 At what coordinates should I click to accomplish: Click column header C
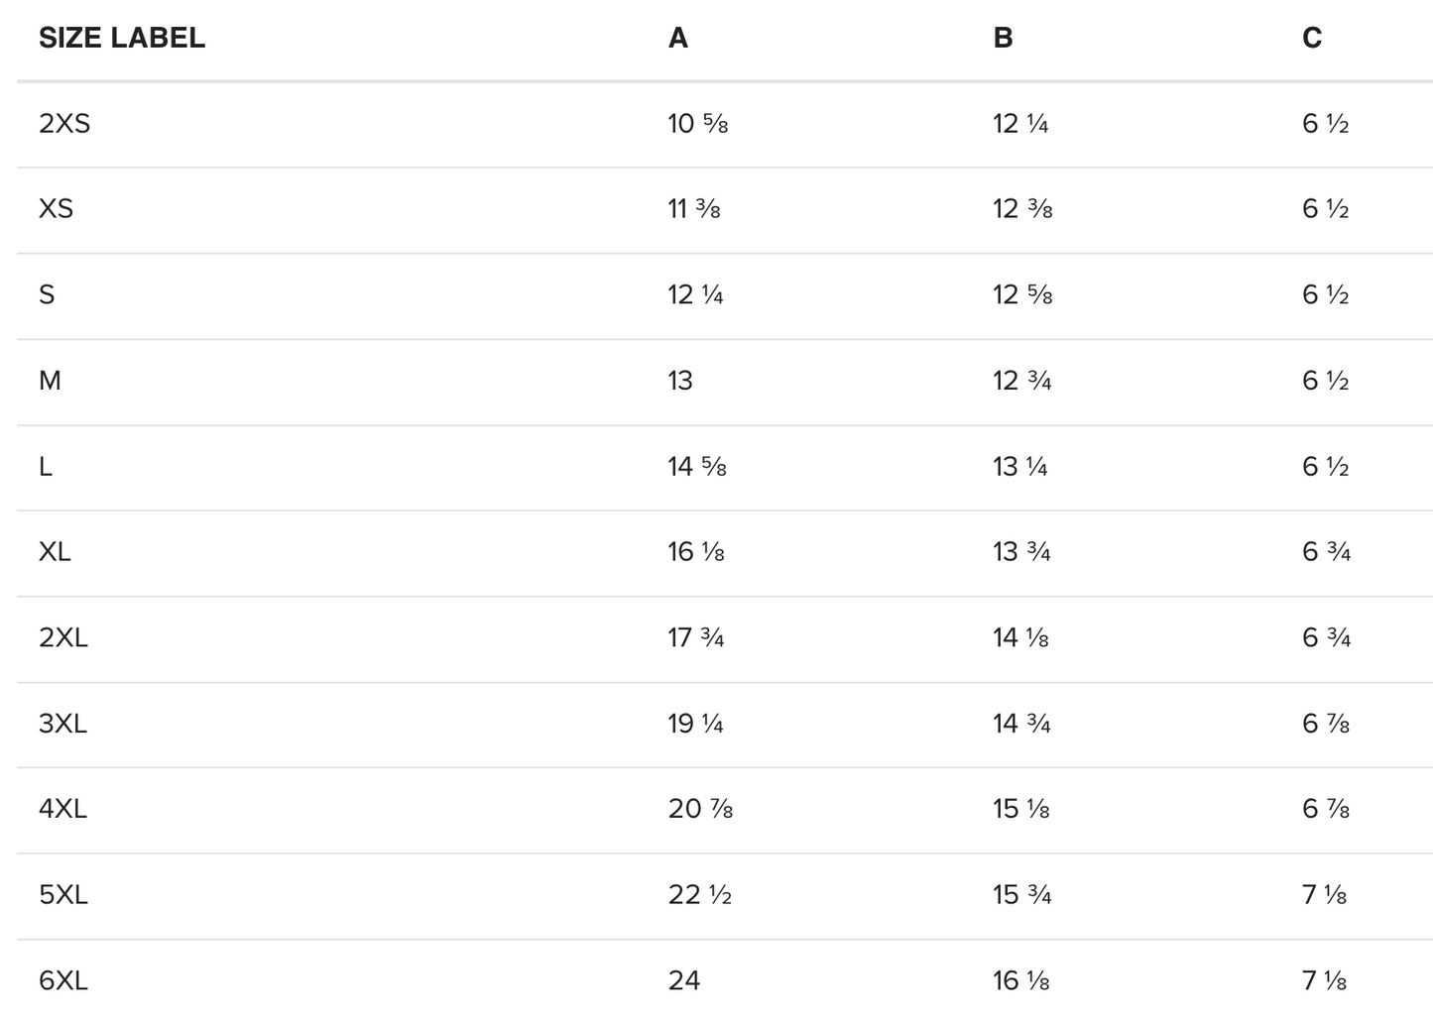[1311, 38]
